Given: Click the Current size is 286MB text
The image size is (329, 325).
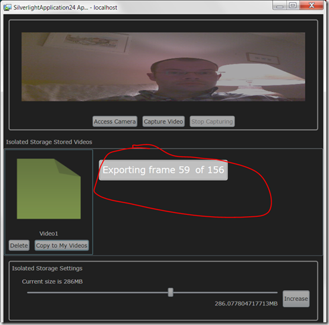Looking at the screenshot, I should (52, 281).
